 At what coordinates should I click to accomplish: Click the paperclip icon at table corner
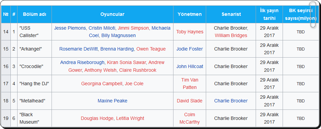pyautogui.click(x=313, y=14)
